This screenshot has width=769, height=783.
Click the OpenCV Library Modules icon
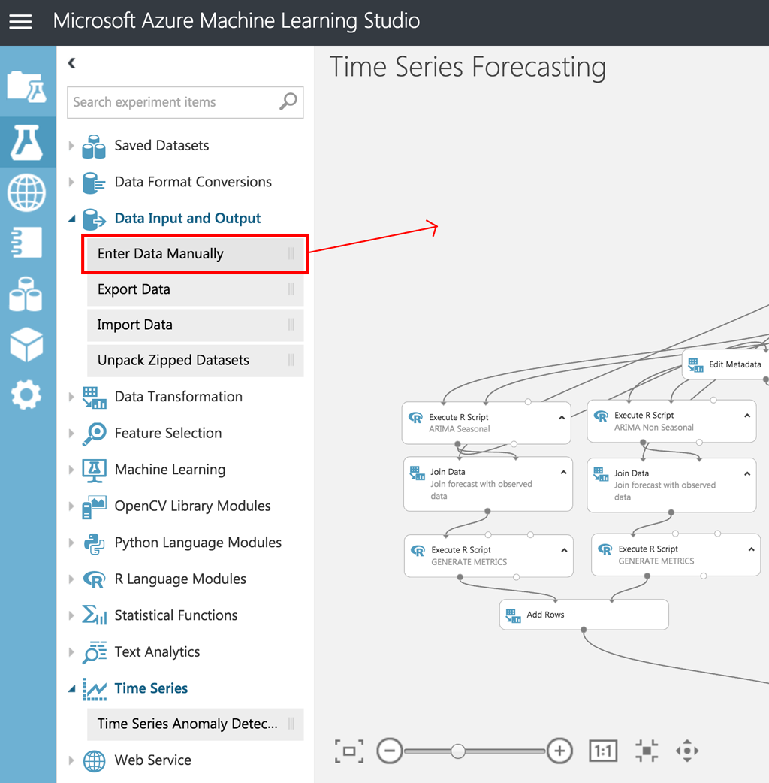pos(95,507)
